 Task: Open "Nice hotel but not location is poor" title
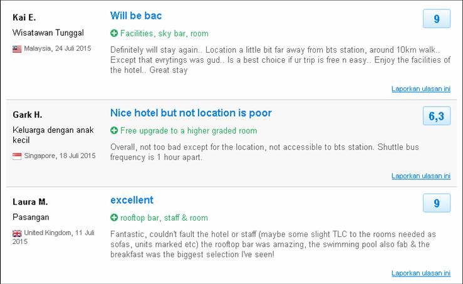pyautogui.click(x=191, y=113)
